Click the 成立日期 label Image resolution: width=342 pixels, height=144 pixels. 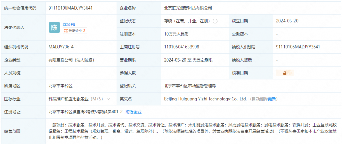click(x=240, y=21)
